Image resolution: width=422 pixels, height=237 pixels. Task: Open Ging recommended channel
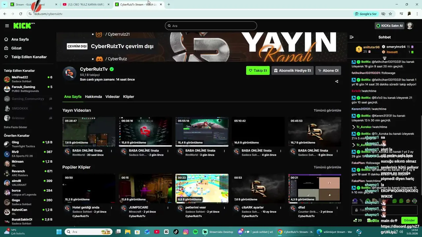pyautogui.click(x=28, y=144)
